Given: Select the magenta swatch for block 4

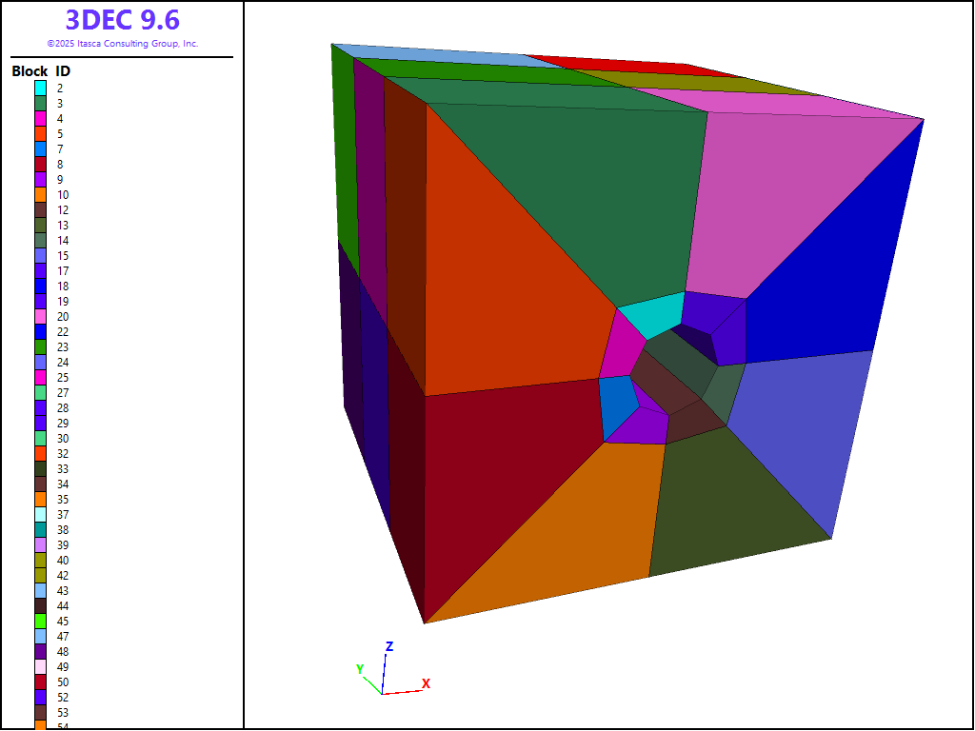Looking at the screenshot, I should [x=41, y=118].
